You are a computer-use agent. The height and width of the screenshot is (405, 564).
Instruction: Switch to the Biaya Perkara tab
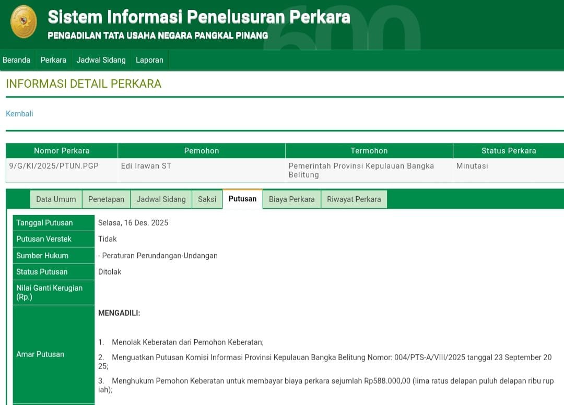coord(291,199)
